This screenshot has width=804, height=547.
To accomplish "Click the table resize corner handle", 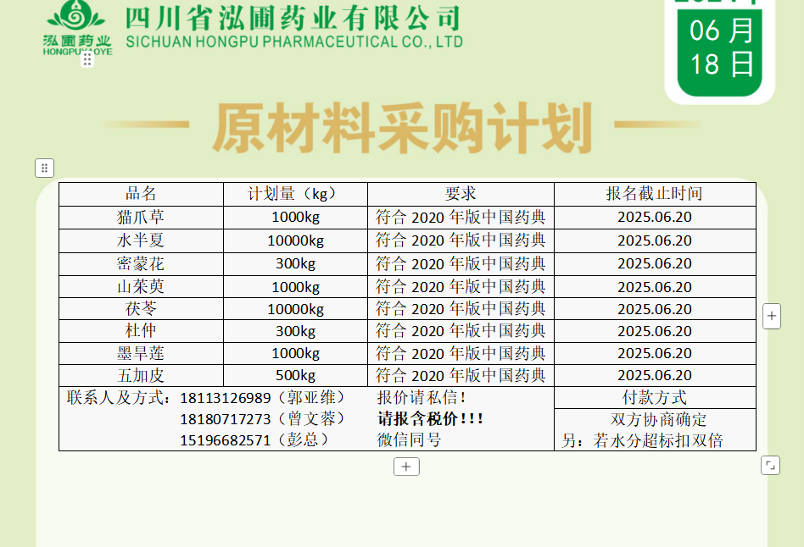I will point(770,466).
